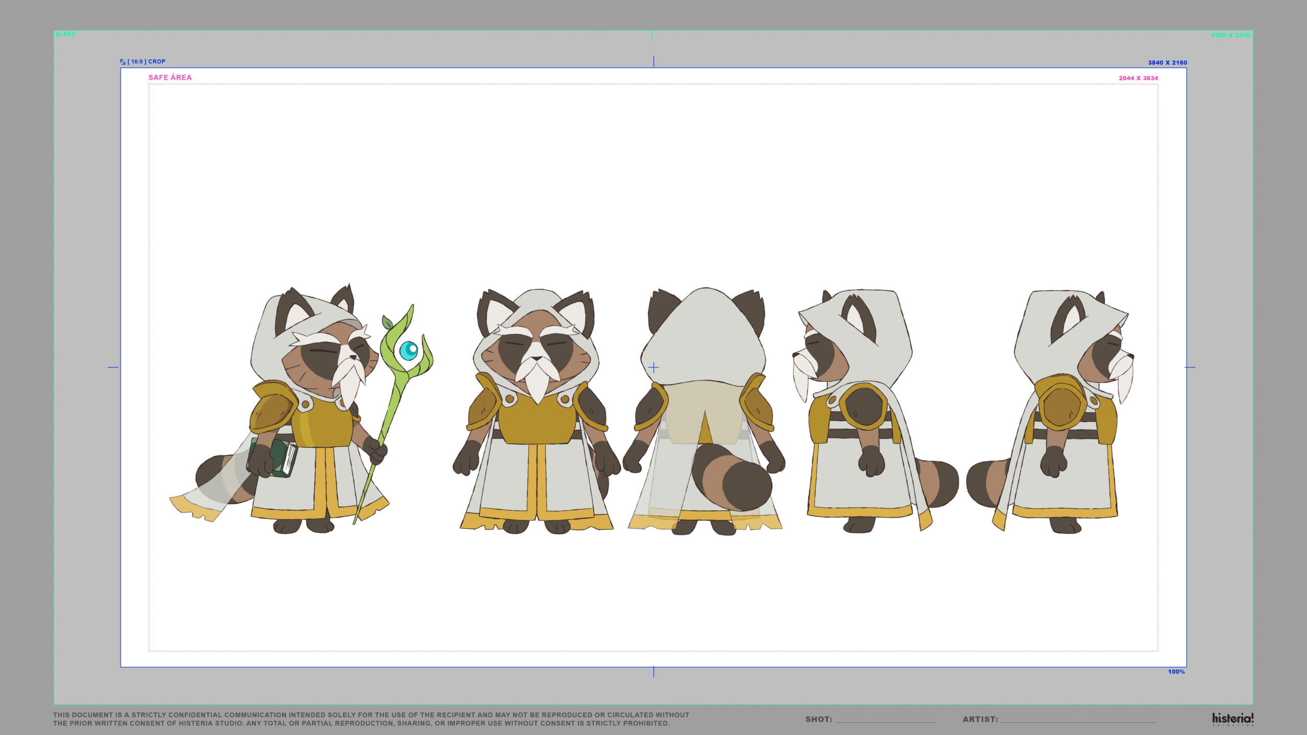The height and width of the screenshot is (735, 1307).
Task: Click the 3840 X 2160 dimension text
Action: [x=1167, y=63]
